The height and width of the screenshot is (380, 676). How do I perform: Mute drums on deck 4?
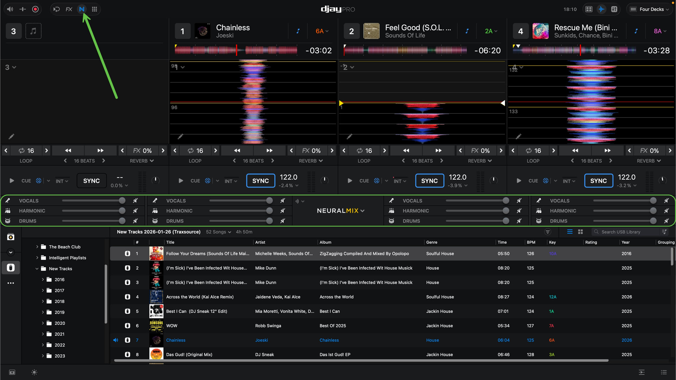(x=666, y=221)
